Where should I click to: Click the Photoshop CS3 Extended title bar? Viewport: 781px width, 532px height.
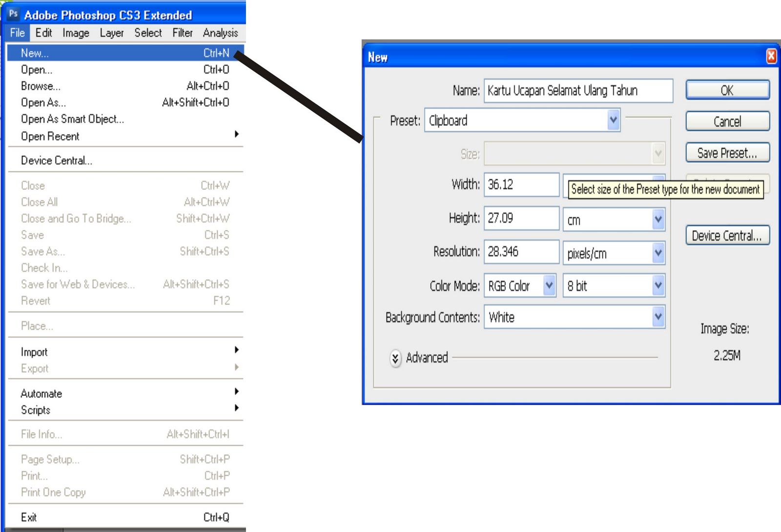tap(126, 15)
